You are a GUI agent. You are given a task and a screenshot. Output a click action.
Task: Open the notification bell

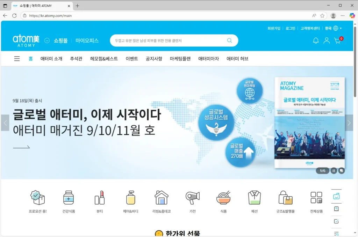tap(316, 41)
